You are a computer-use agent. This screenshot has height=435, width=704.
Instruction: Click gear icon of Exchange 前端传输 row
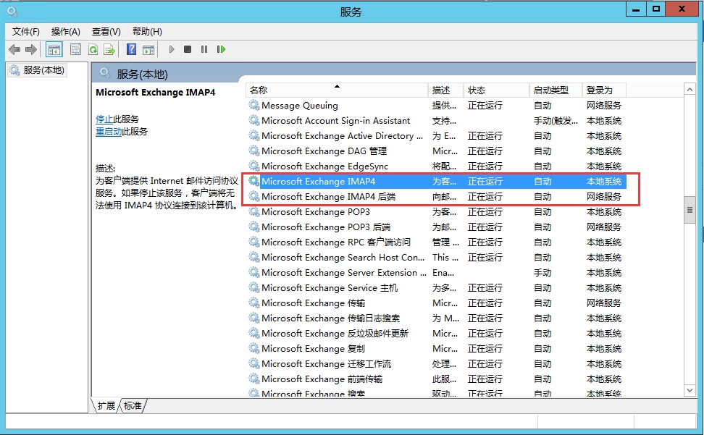pos(254,379)
